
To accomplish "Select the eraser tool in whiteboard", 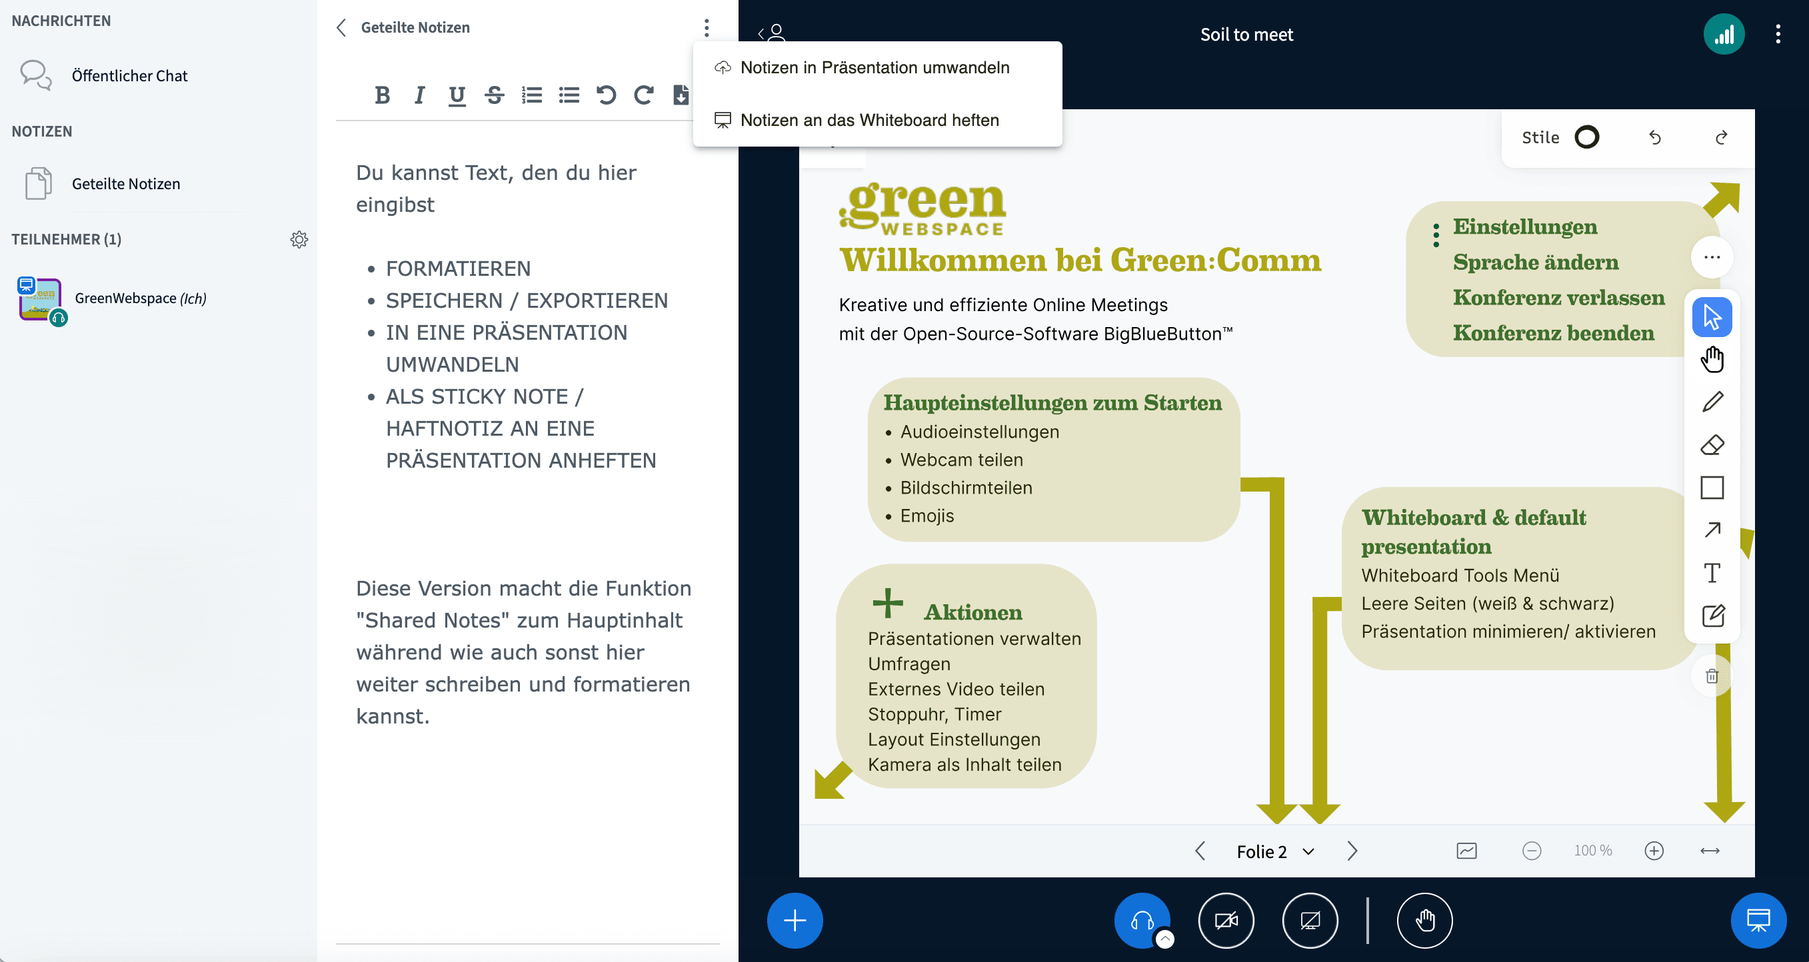I will pos(1712,445).
